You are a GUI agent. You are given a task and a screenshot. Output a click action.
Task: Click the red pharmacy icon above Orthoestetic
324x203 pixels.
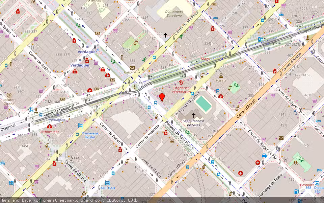(x=49, y=126)
